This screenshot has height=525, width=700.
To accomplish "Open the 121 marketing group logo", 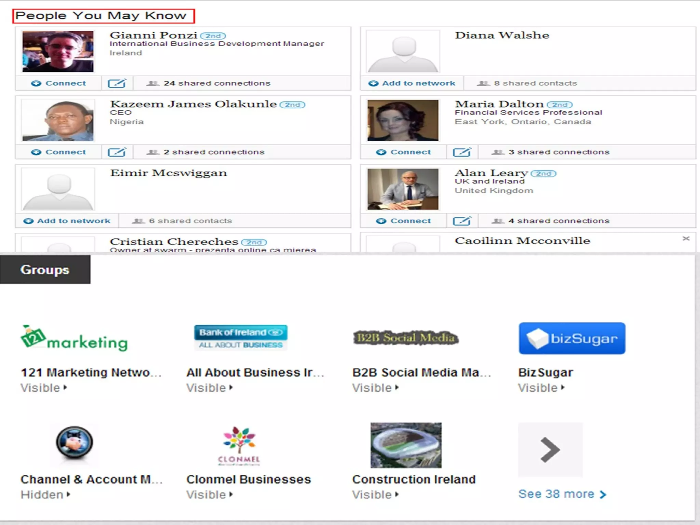I will pyautogui.click(x=74, y=338).
